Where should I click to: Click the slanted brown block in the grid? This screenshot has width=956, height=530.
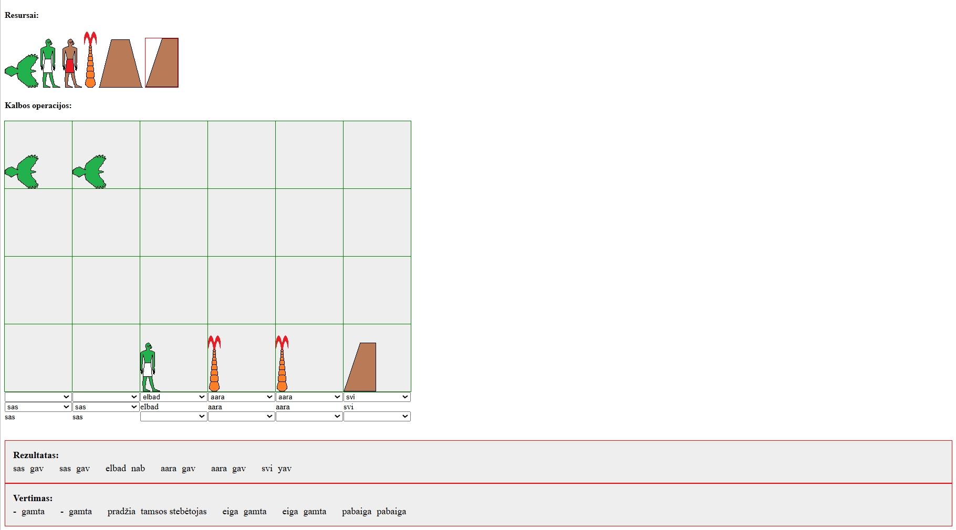point(360,367)
